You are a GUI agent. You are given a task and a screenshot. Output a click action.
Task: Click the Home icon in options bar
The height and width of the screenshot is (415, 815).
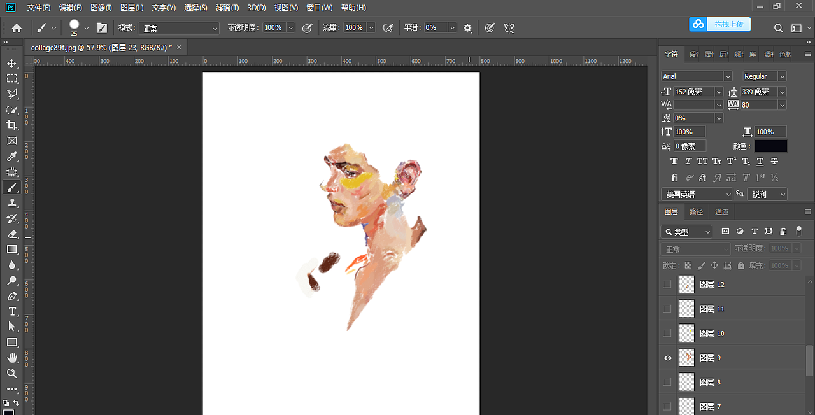[17, 28]
